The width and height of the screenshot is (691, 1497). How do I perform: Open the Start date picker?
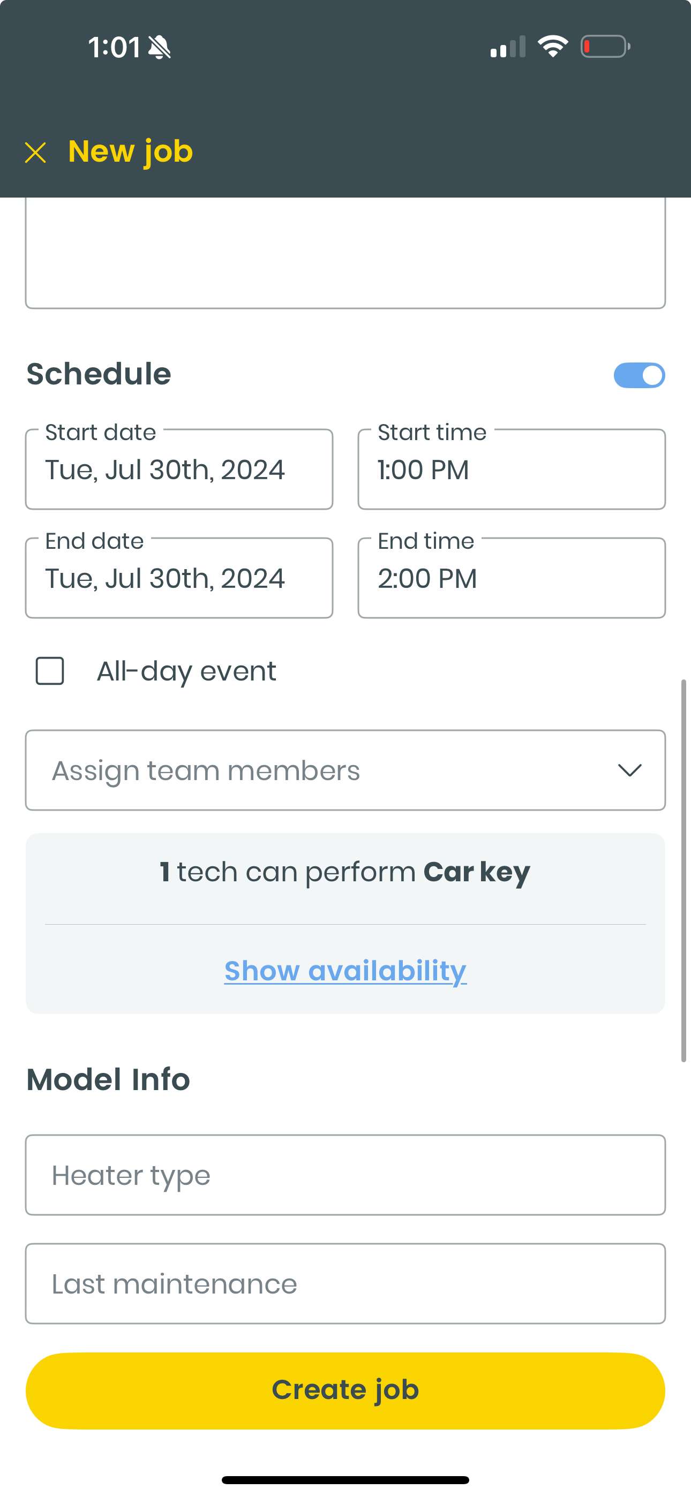tap(179, 469)
